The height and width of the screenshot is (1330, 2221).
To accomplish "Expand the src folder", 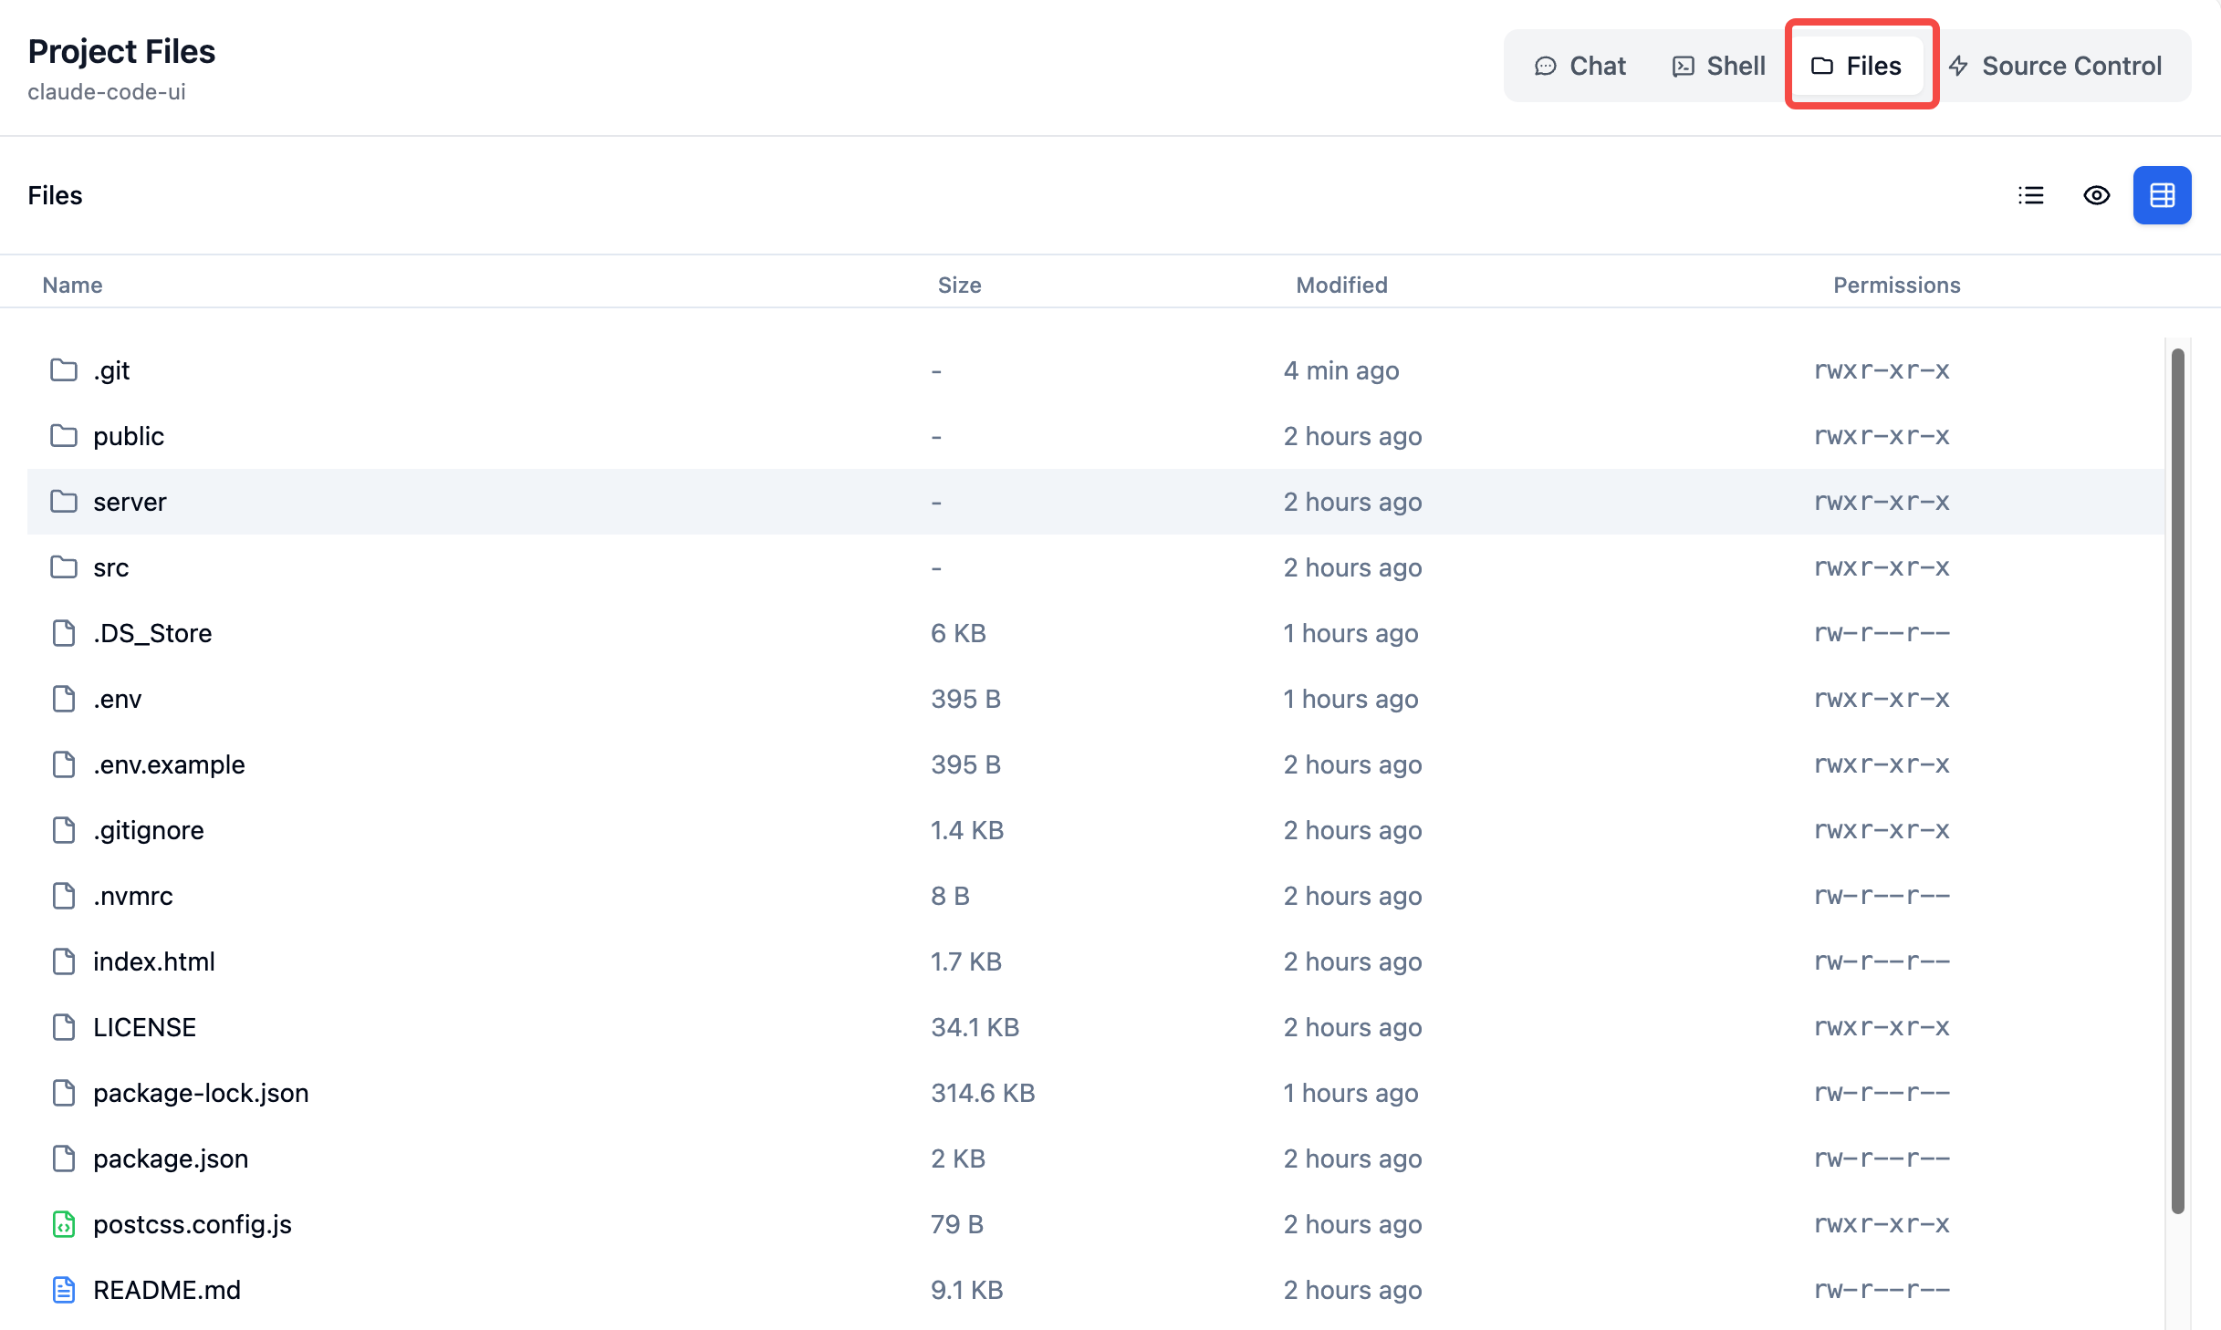I will point(110,567).
